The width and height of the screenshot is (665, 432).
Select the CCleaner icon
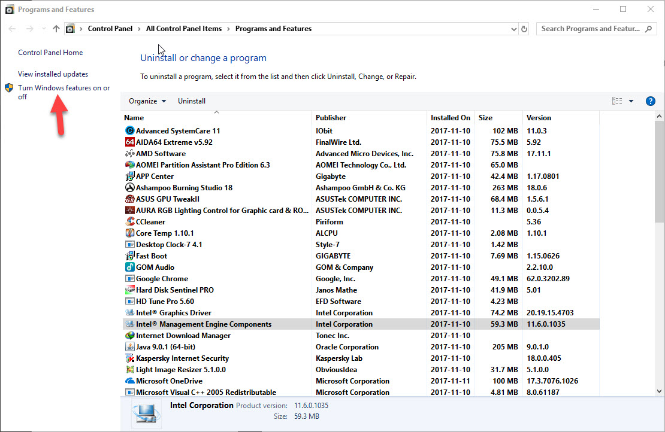coord(130,222)
